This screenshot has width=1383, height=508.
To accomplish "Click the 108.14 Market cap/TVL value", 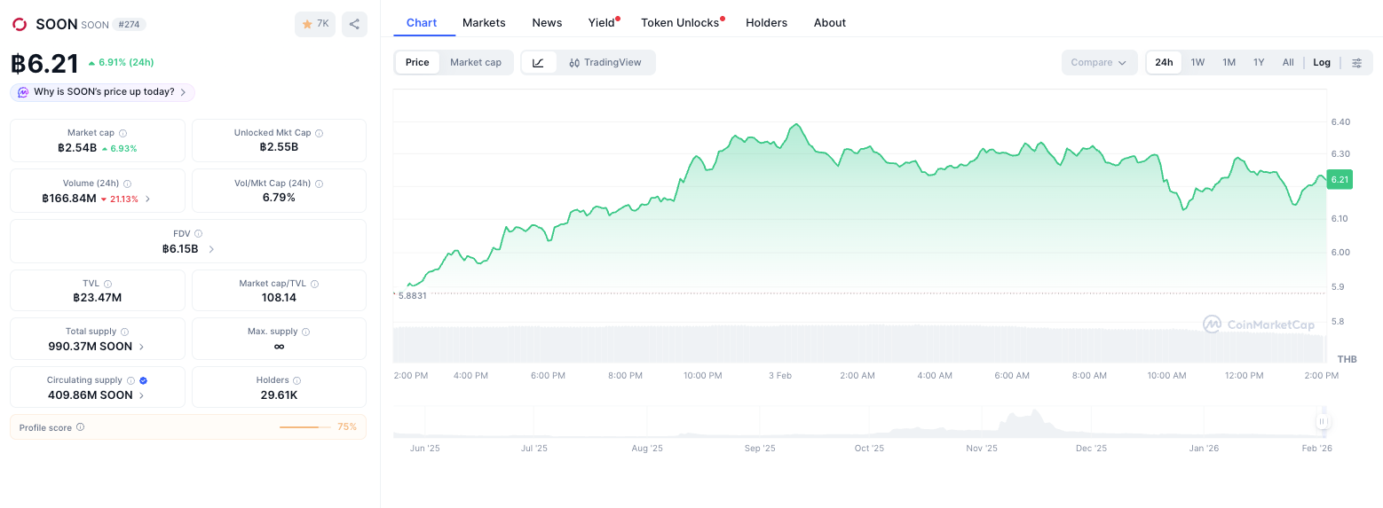I will pyautogui.click(x=279, y=298).
